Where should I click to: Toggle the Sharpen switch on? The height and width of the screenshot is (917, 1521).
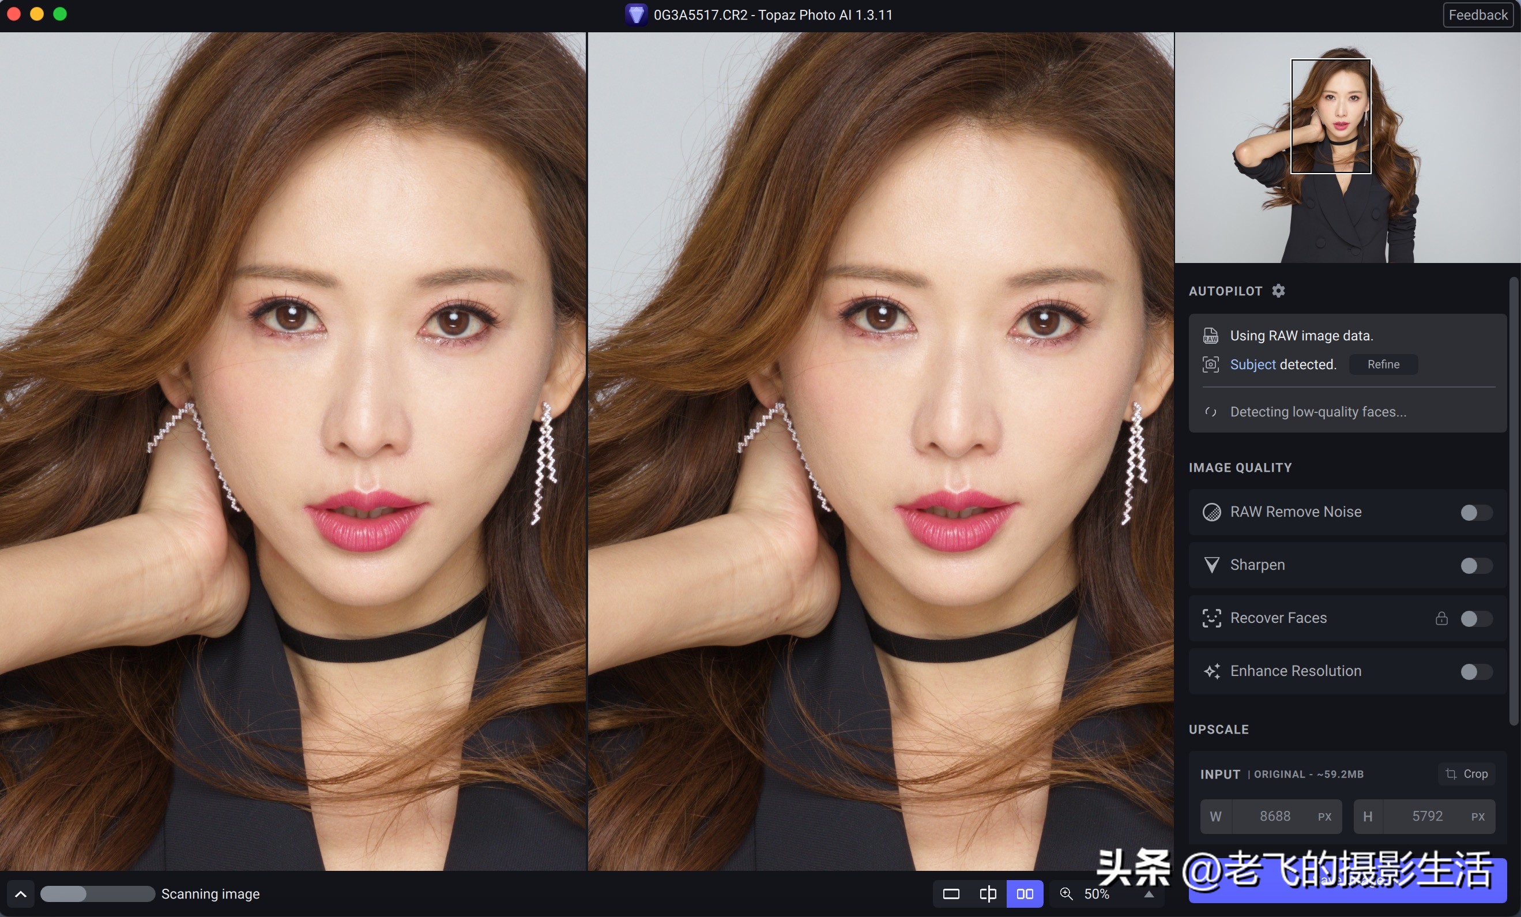1475,566
